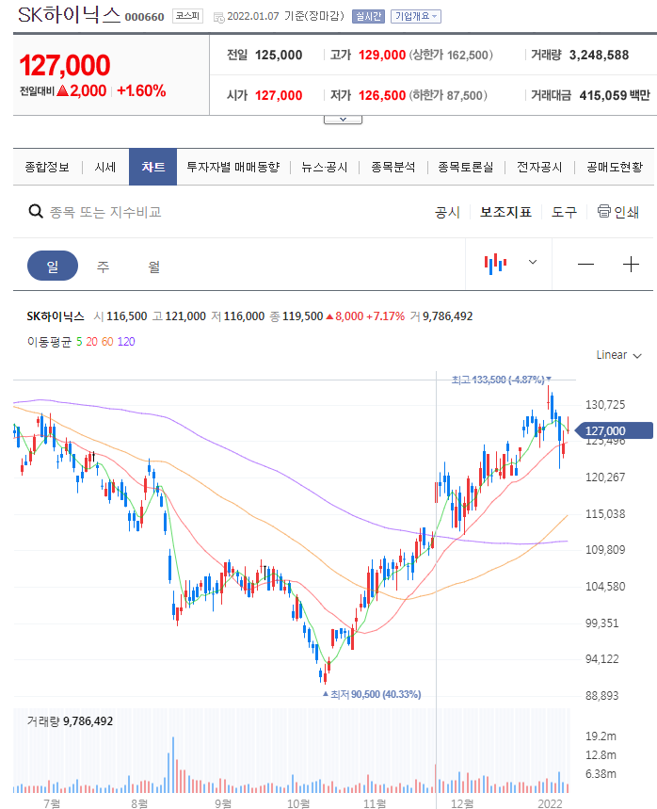Click the 코스피 market badge
This screenshot has height=809, width=657.
tap(187, 17)
